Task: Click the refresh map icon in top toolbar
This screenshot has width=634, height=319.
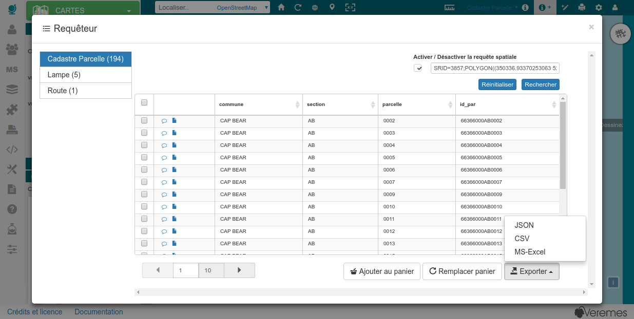Action: 298,7
